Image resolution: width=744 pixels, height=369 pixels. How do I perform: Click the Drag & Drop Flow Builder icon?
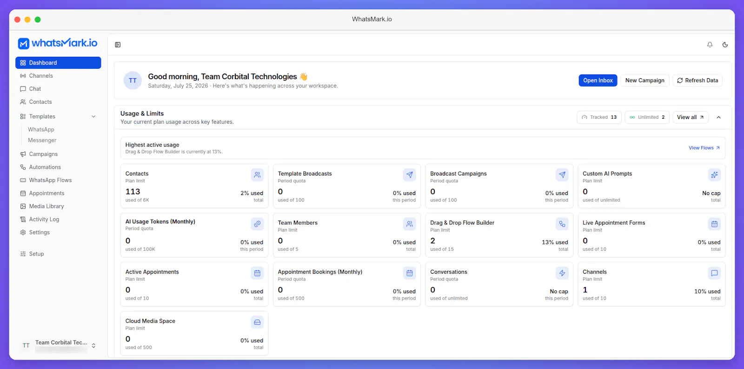[562, 224]
